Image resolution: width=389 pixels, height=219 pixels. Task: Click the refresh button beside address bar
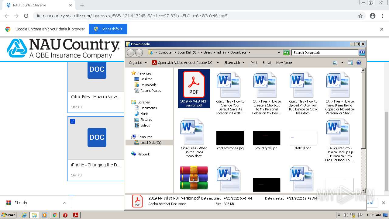coord(286,53)
